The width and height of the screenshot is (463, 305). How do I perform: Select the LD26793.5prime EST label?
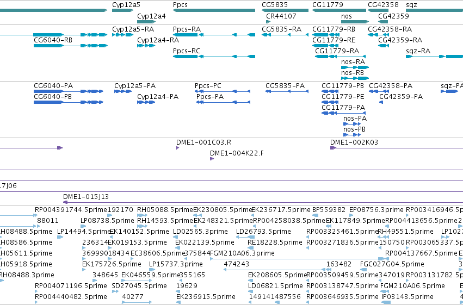click(x=263, y=232)
